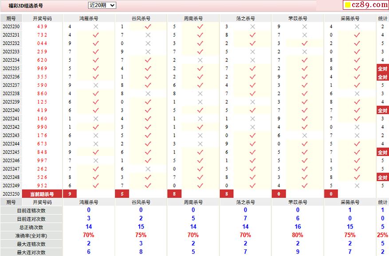This screenshot has width=389, height=256.
Task: Click the gray X in 荡之杀号 for period 2025233
Action: pos(252,52)
